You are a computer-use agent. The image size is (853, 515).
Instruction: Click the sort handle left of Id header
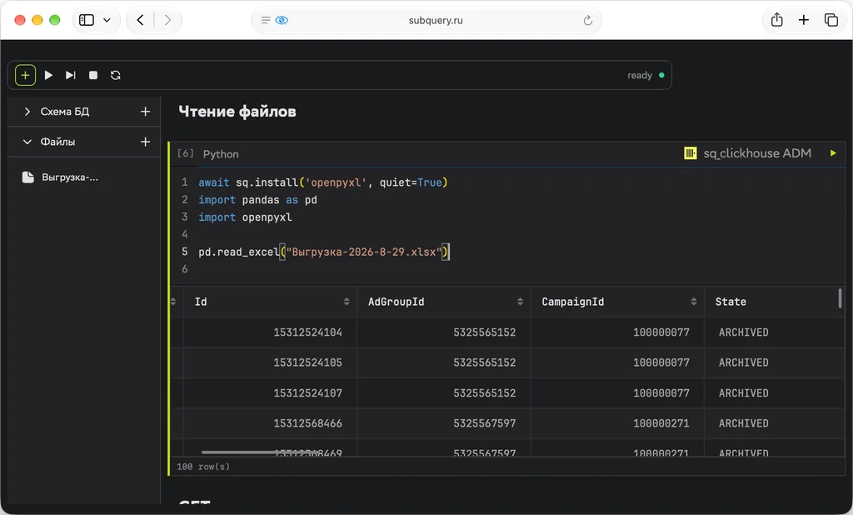[173, 302]
